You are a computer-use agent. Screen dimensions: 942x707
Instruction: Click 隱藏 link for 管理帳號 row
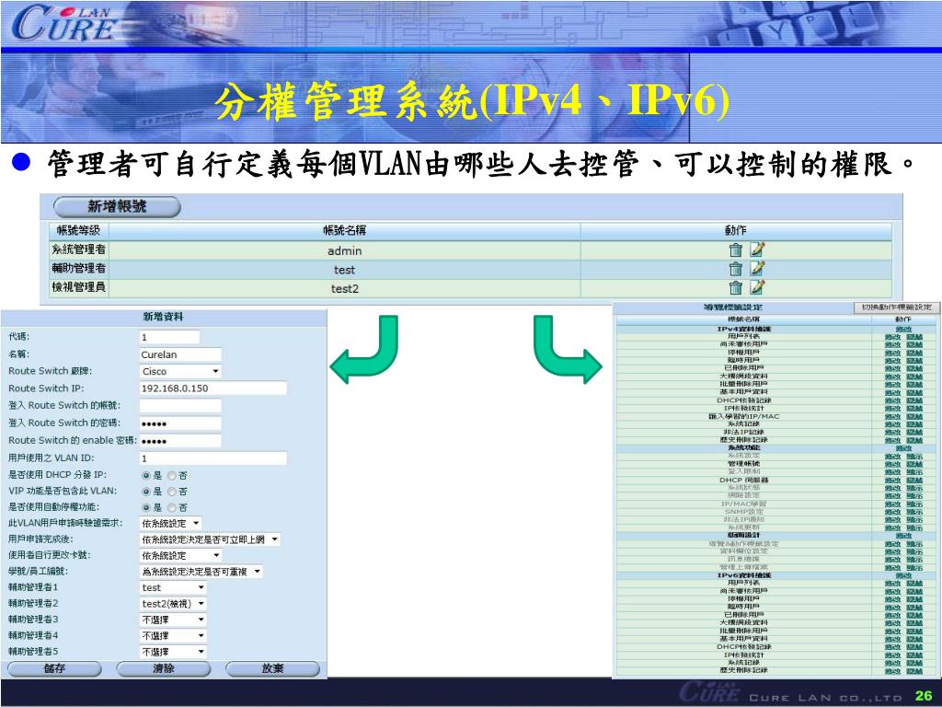[914, 464]
